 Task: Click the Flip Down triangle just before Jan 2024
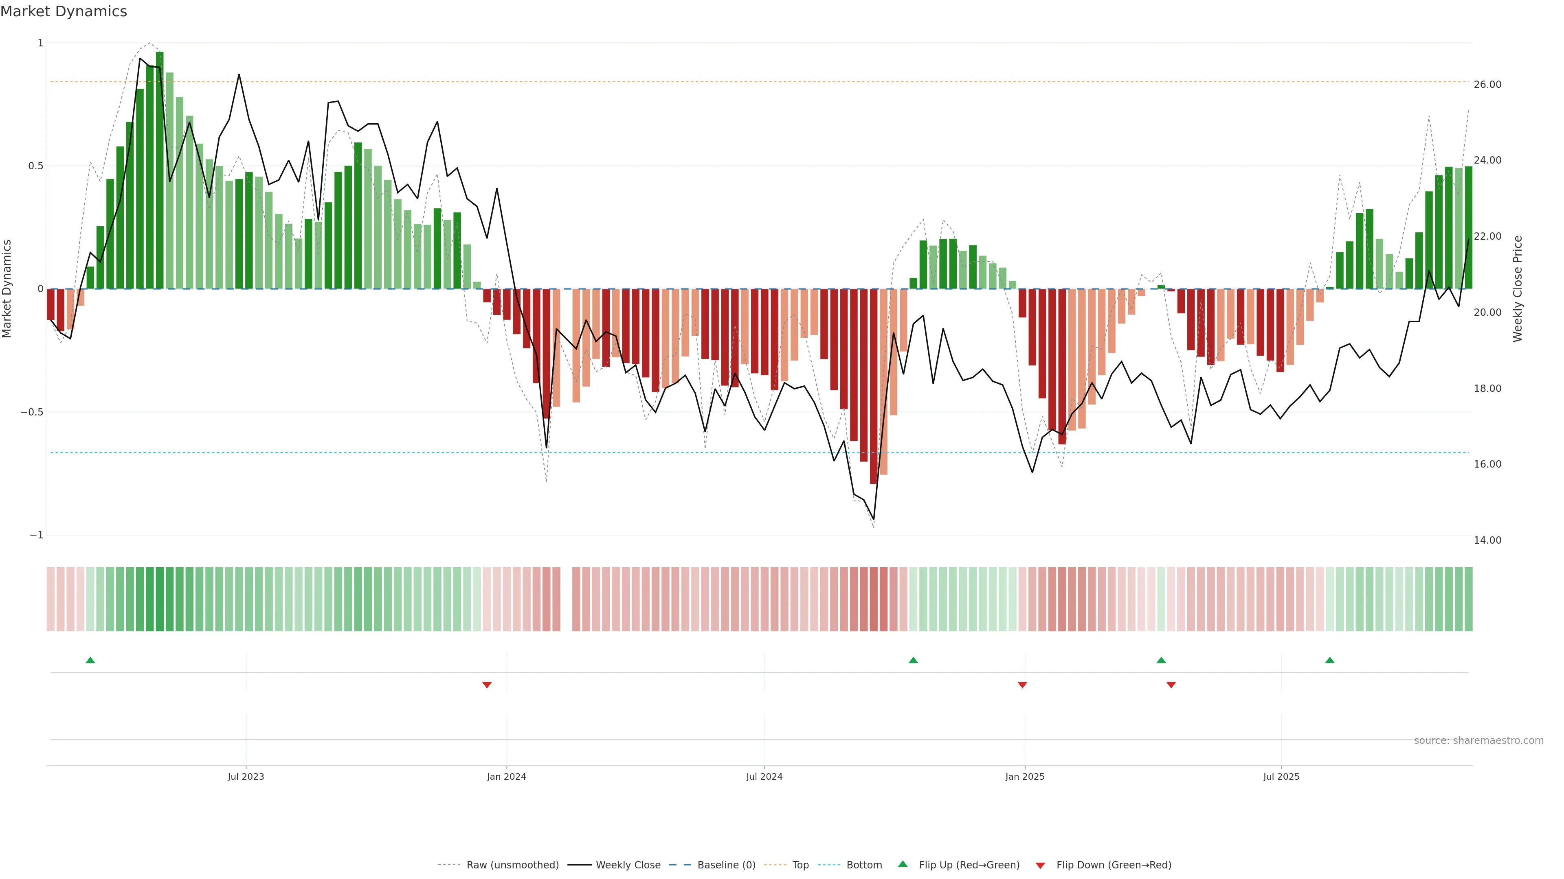tap(487, 685)
